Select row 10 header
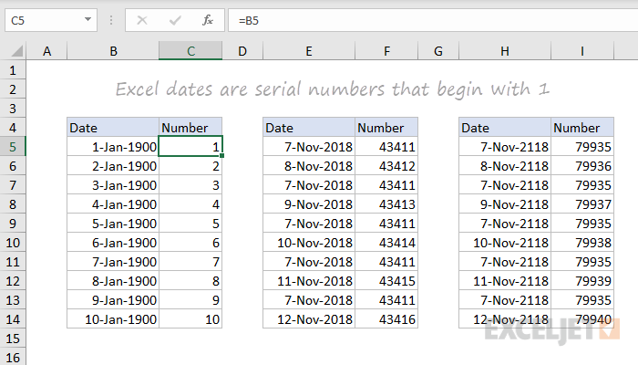Image resolution: width=638 pixels, height=365 pixels. point(14,243)
